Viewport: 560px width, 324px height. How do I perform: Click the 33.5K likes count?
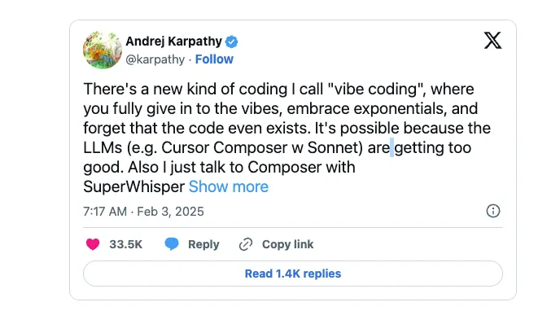[125, 244]
